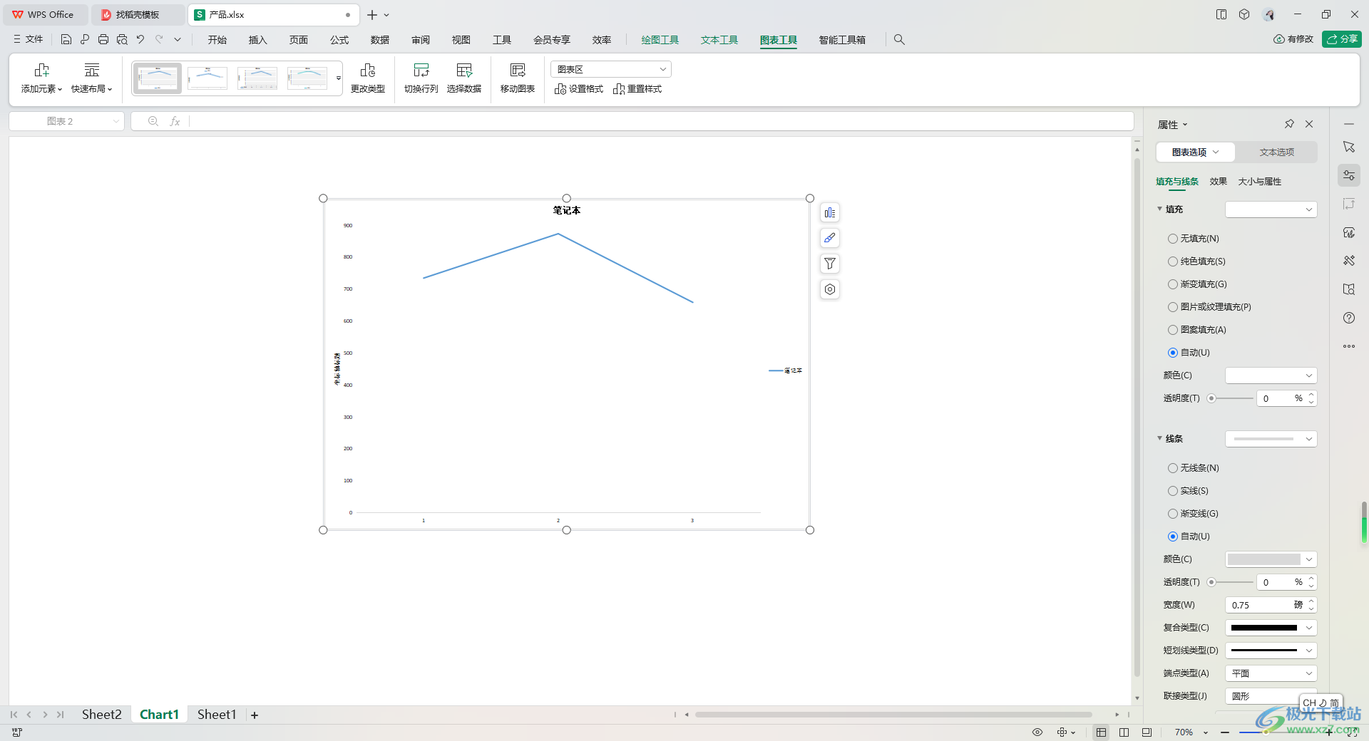Click the selection pane arrow icon in the right sidebar
This screenshot has width=1369, height=741.
click(1349, 147)
